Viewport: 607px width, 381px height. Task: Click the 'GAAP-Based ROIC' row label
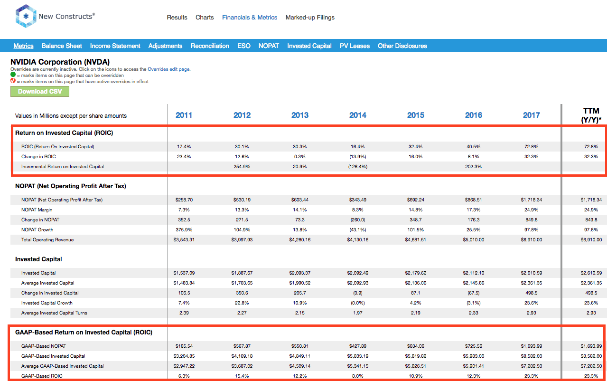click(x=41, y=376)
